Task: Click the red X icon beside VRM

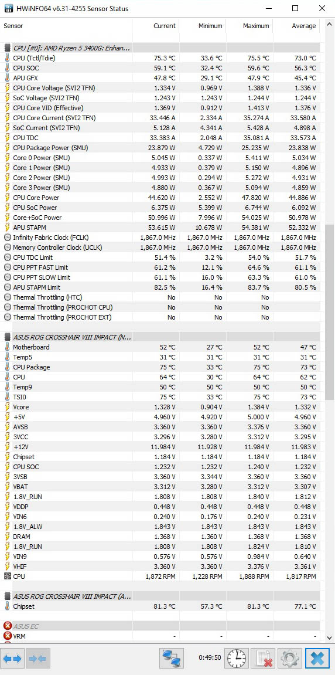Action: click(7, 636)
